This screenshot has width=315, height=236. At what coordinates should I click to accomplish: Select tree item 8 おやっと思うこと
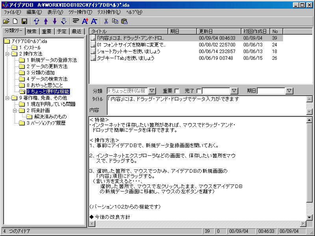44,85
